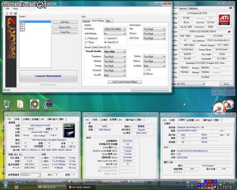The width and height of the screenshot is (237, 190).
Task: Enable the VSync checkbox
Action: coord(86,42)
